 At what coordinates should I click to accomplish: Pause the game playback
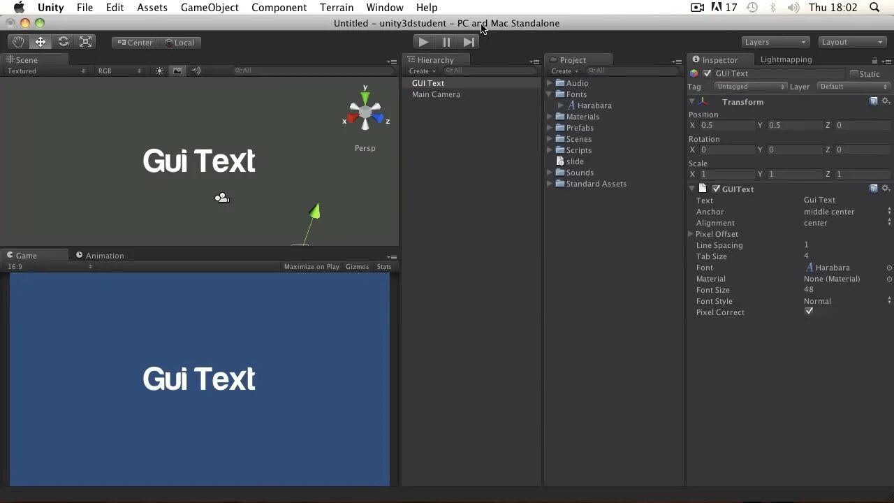point(446,42)
